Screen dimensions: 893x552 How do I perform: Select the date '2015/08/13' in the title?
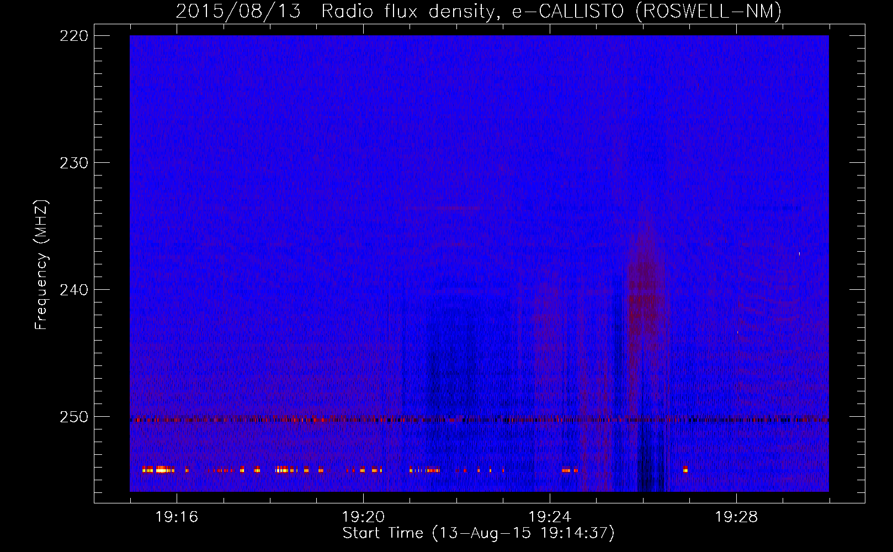click(238, 11)
